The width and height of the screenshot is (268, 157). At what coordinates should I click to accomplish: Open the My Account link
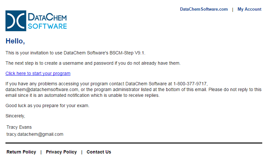(x=249, y=9)
